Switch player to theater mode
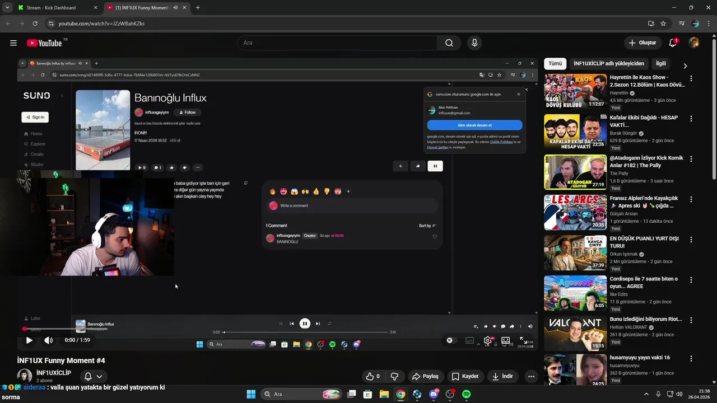Viewport: 717px width, 403px height. coord(505,340)
